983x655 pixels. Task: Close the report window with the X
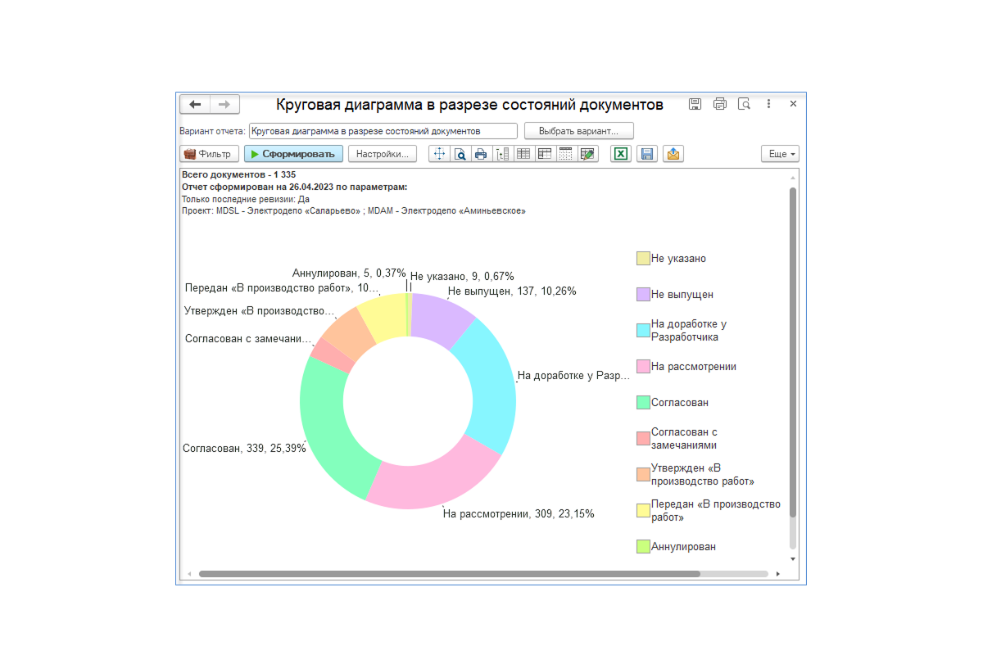pyautogui.click(x=793, y=104)
